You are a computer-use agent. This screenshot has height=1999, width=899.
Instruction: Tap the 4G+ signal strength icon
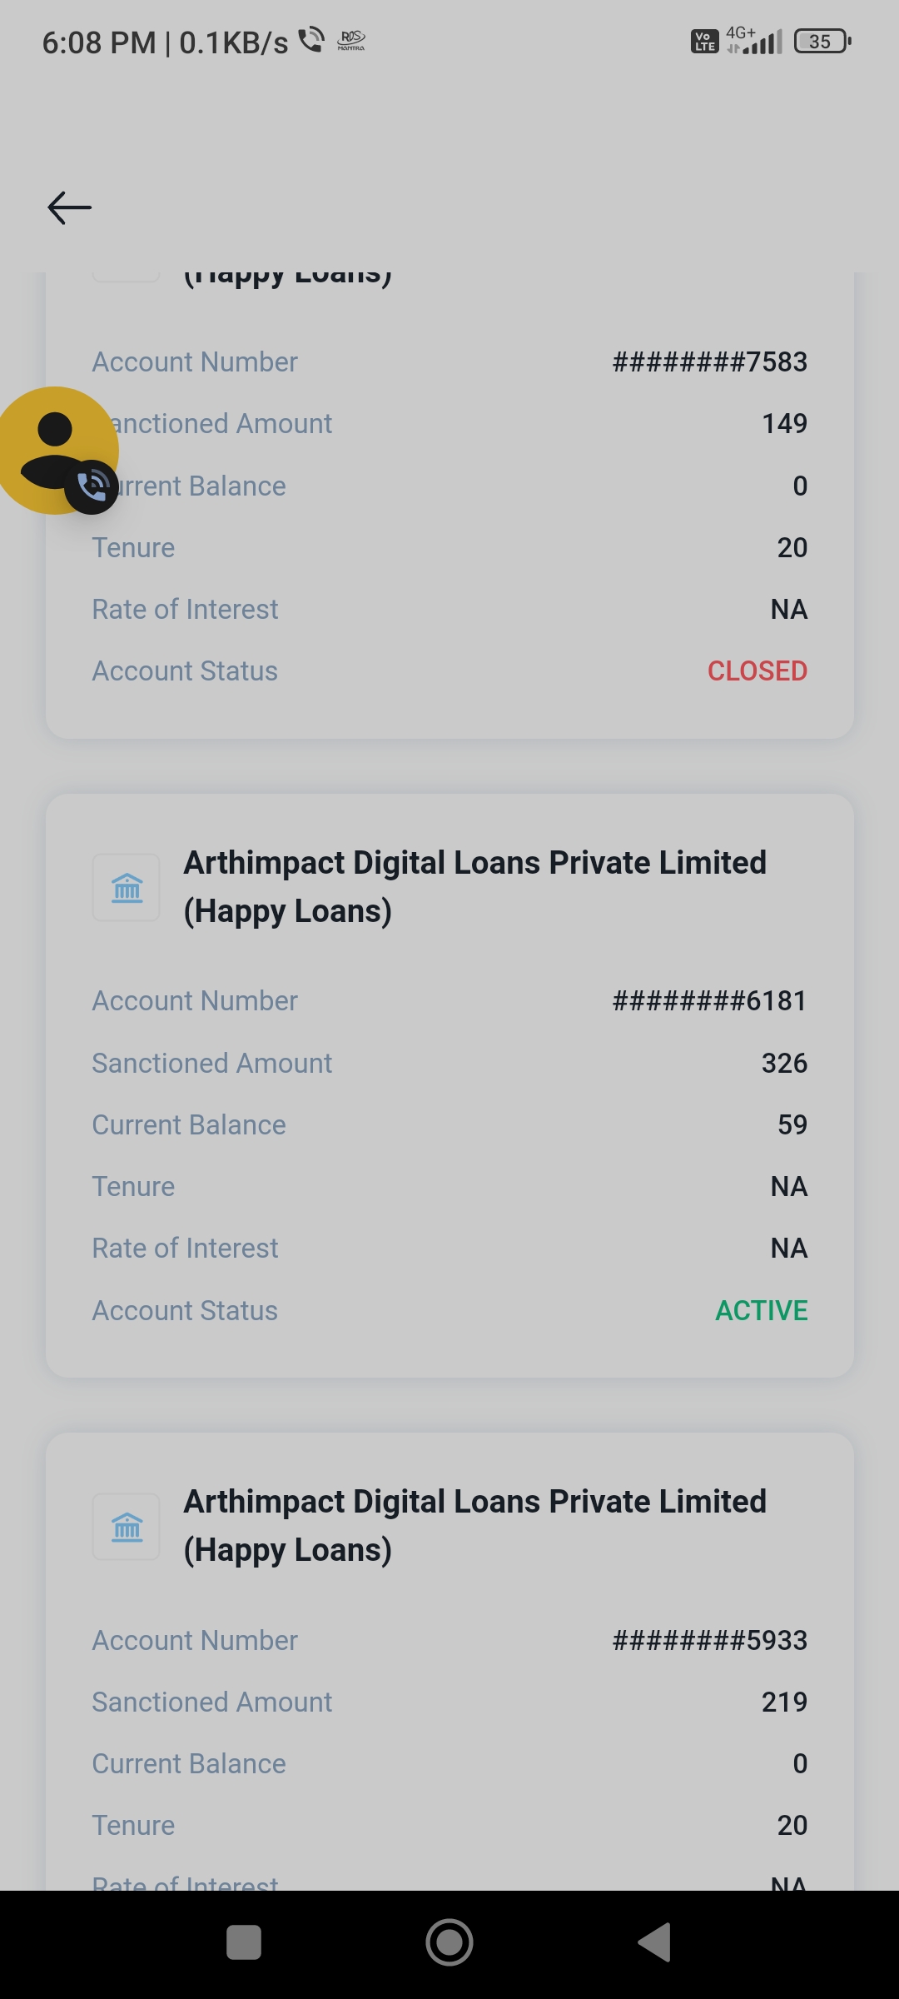tap(754, 40)
